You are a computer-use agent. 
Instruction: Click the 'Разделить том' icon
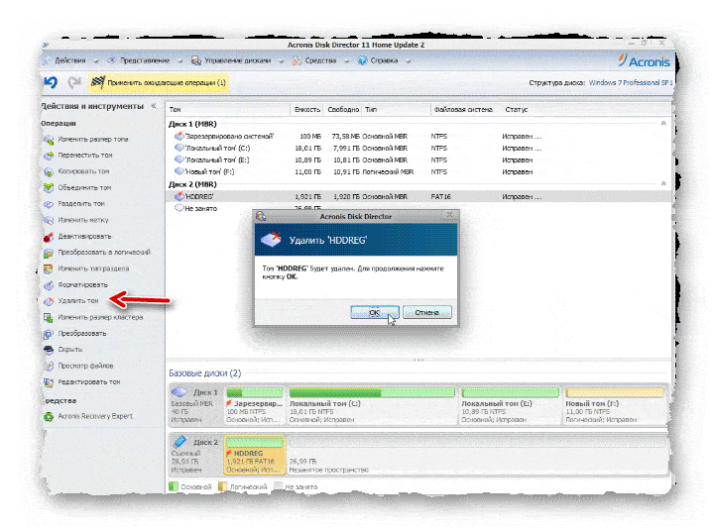(x=49, y=204)
